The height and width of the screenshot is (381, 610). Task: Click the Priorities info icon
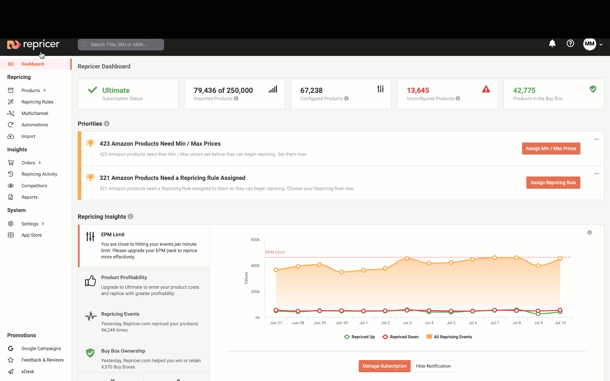(107, 123)
